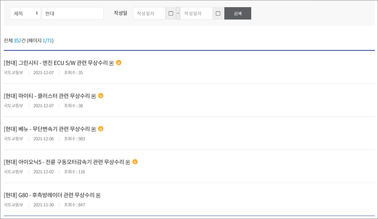Click the 검색 search button
The height and width of the screenshot is (219, 378).
(238, 13)
